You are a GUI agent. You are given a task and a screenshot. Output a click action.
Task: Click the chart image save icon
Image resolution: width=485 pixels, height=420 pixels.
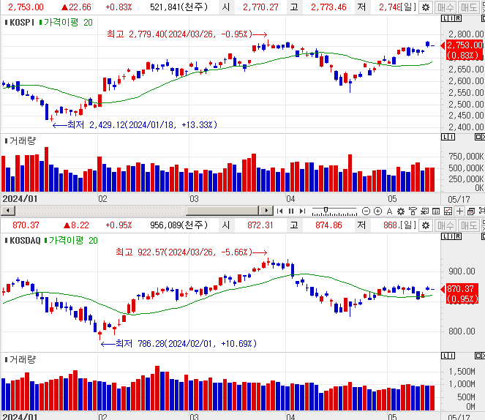click(448, 211)
